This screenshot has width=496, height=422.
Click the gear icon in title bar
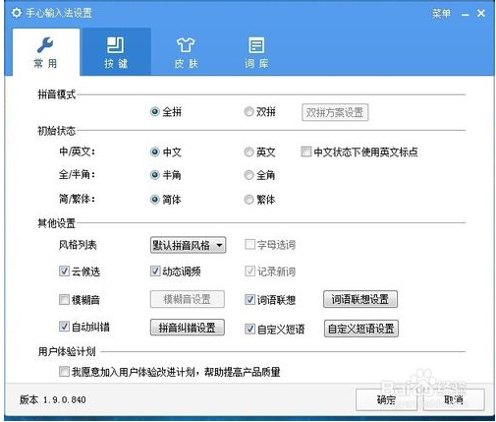17,13
